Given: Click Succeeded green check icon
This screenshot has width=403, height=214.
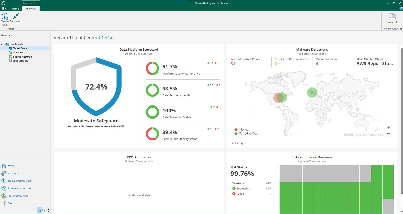Looking at the screenshot, I should 234,188.
